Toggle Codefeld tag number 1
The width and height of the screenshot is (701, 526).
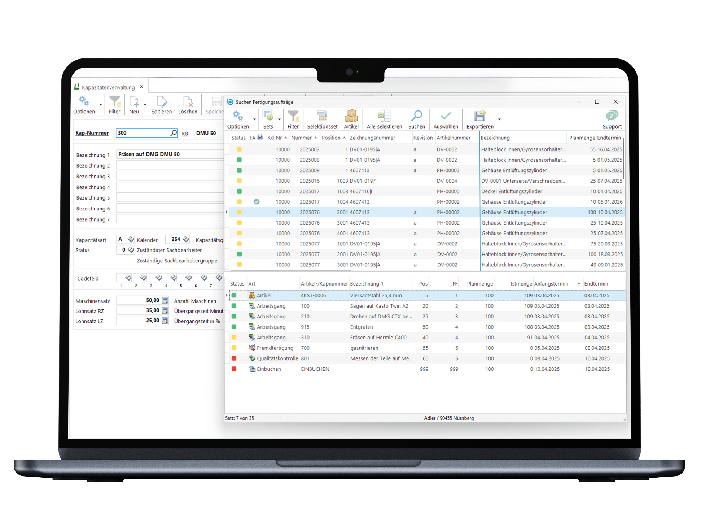128,278
